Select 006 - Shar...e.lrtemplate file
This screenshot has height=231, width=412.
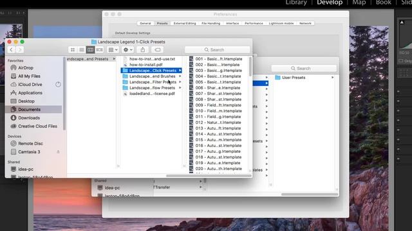218,88
